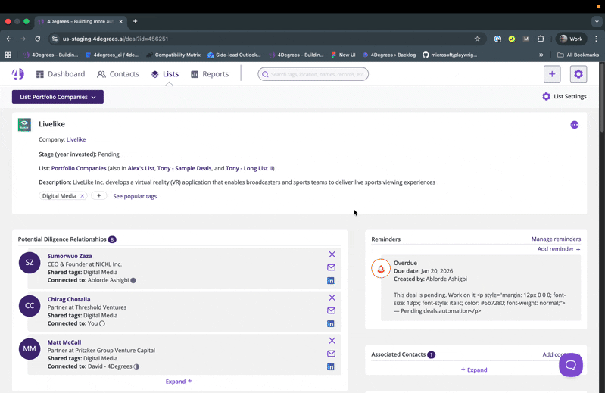
Task: Open the tab search dropdown arrow
Action: tap(597, 22)
